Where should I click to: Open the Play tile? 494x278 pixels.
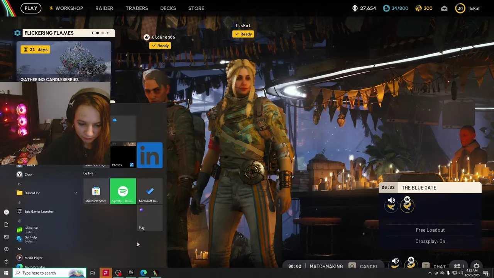click(x=150, y=218)
